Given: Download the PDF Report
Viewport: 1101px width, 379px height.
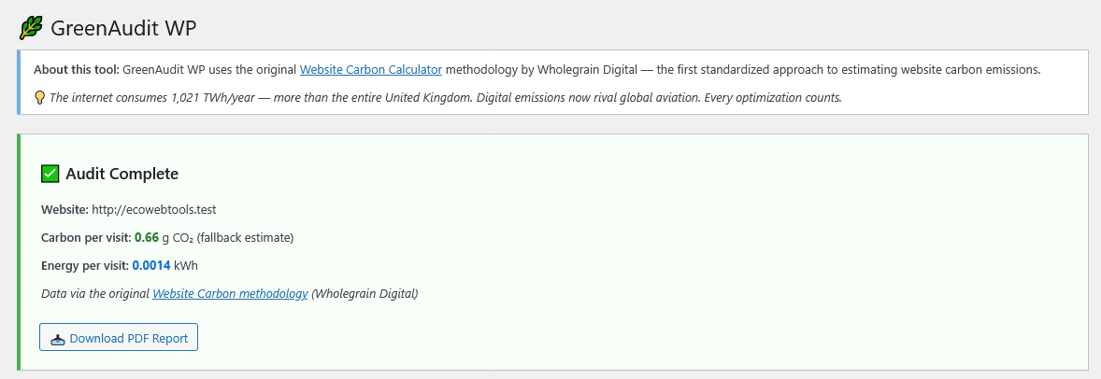Looking at the screenshot, I should (119, 338).
